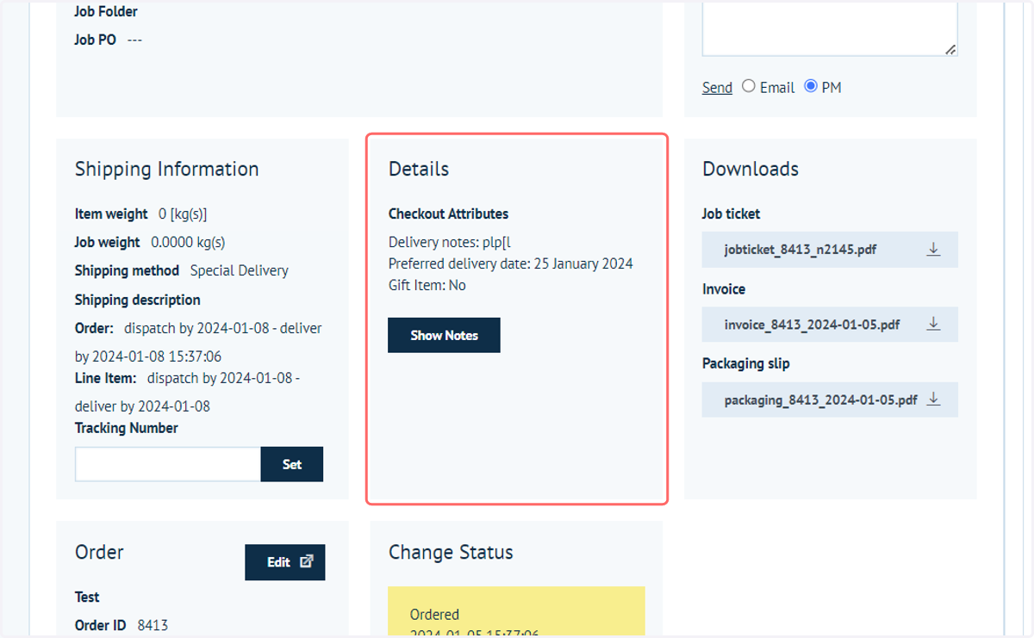Image resolution: width=1034 pixels, height=638 pixels.
Task: Click the 'Line Item:' label
Action: [106, 378]
